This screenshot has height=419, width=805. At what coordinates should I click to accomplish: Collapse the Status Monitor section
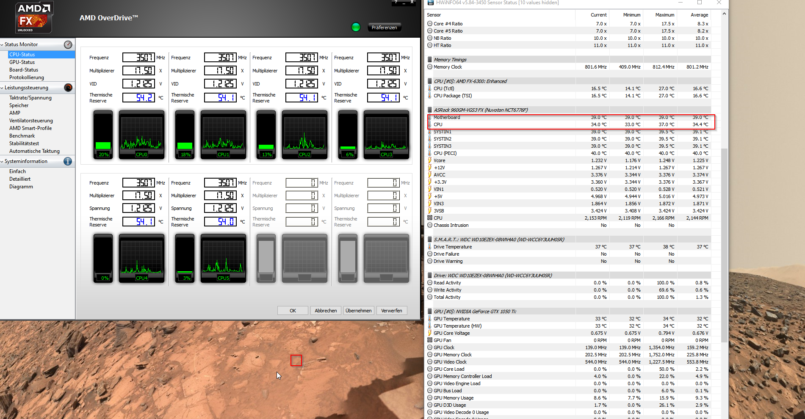coord(2,44)
